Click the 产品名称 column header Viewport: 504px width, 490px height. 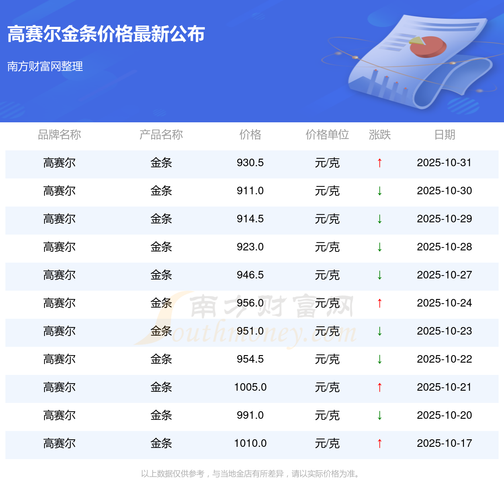[161, 135]
